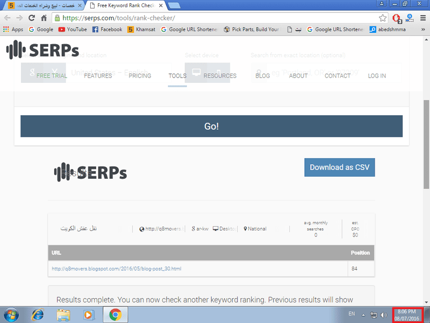Go back with the browser back arrow
This screenshot has width=430, height=323.
pos(7,18)
